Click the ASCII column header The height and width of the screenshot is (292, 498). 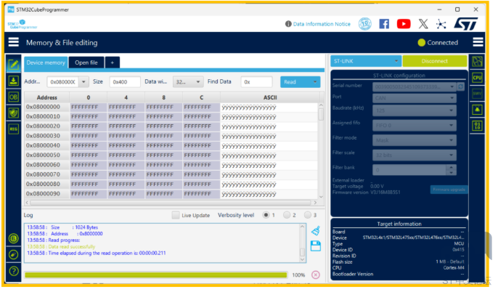tap(270, 97)
